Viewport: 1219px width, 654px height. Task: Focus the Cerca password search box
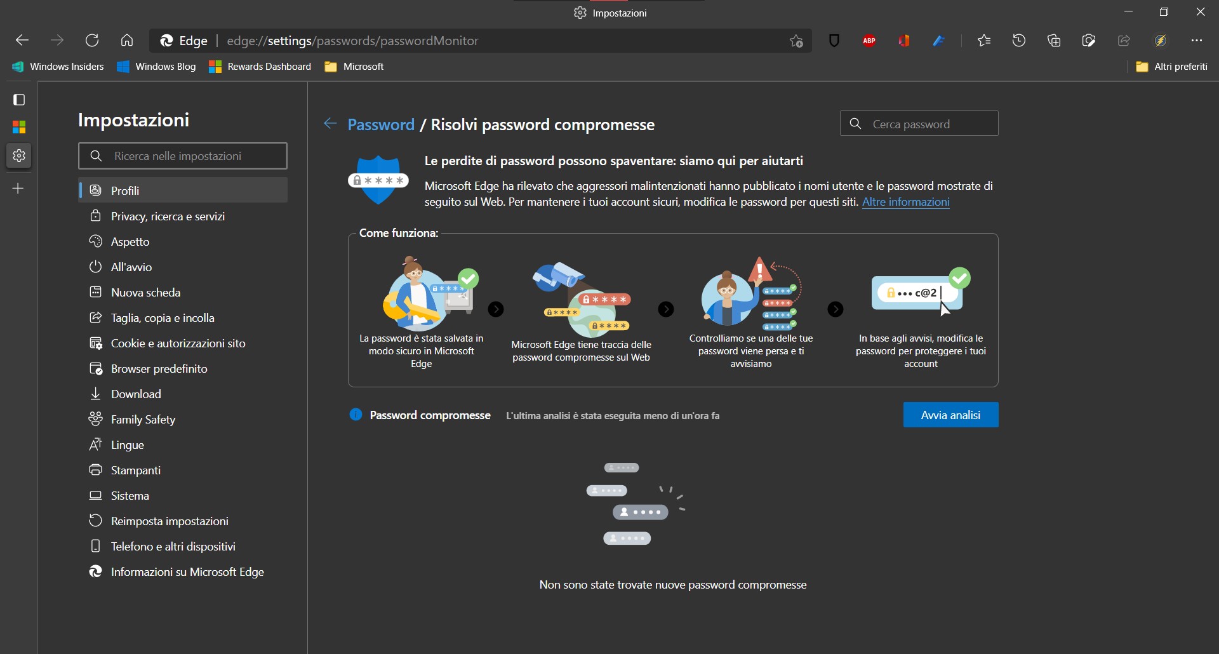coord(919,124)
